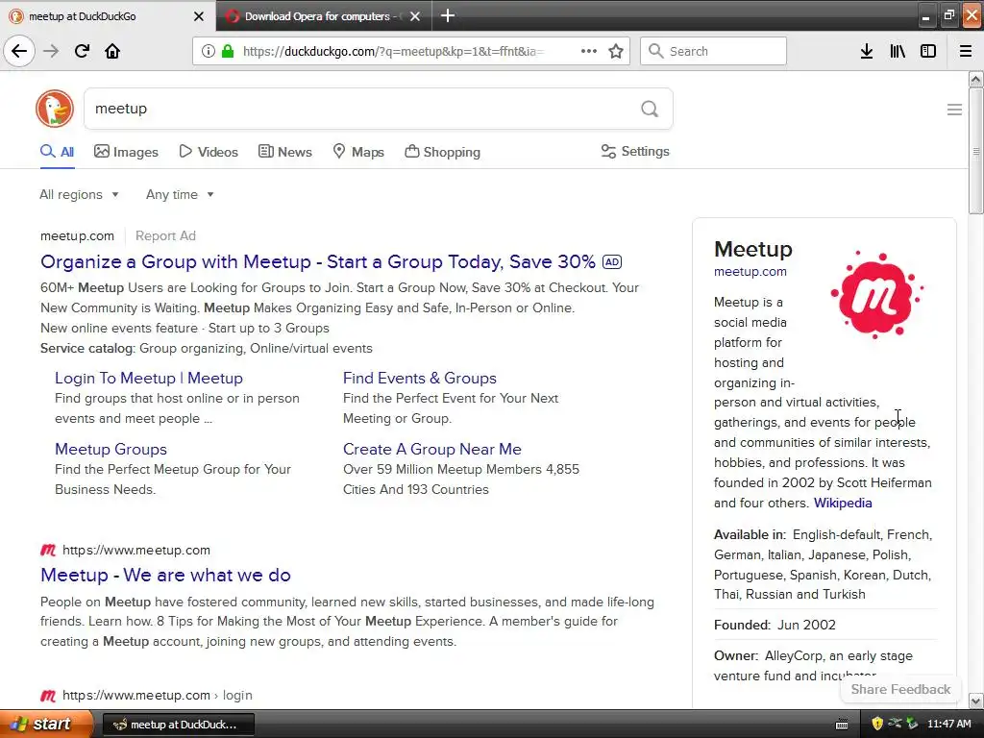This screenshot has width=984, height=738.
Task: Open the browser home page
Action: tap(112, 51)
